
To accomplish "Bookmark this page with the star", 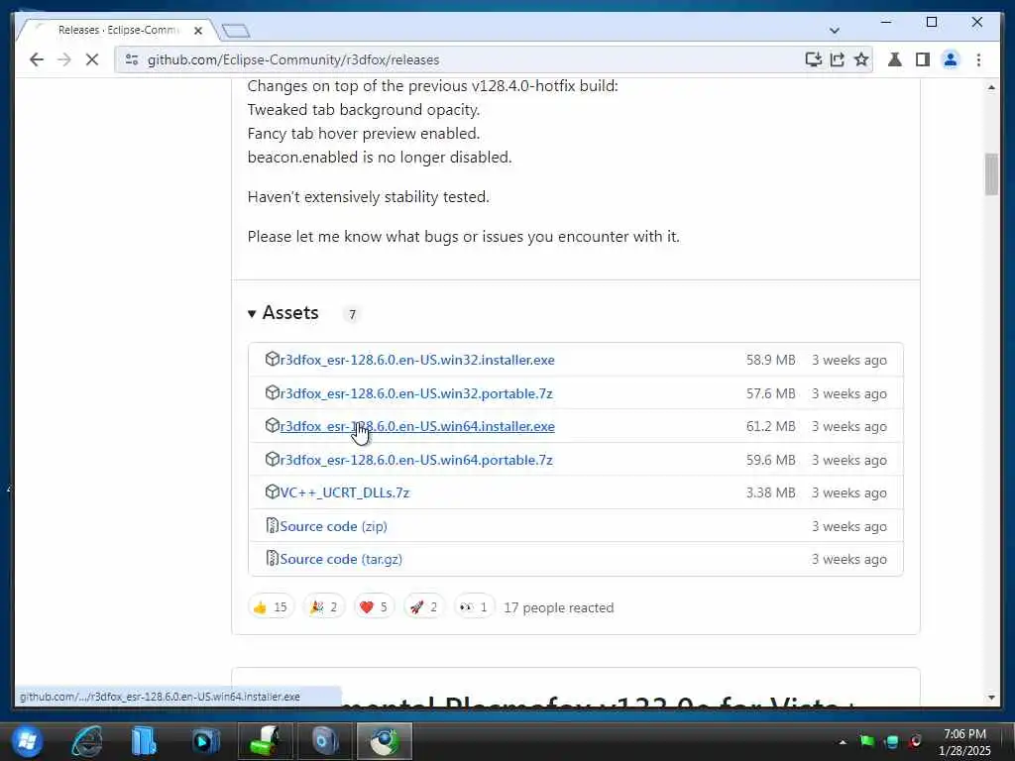I will 861,59.
